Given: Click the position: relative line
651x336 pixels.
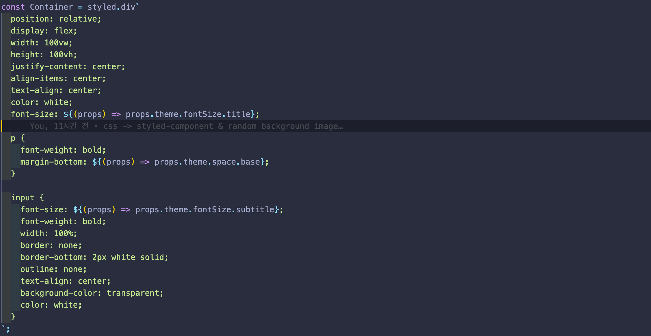Looking at the screenshot, I should pyautogui.click(x=56, y=19).
